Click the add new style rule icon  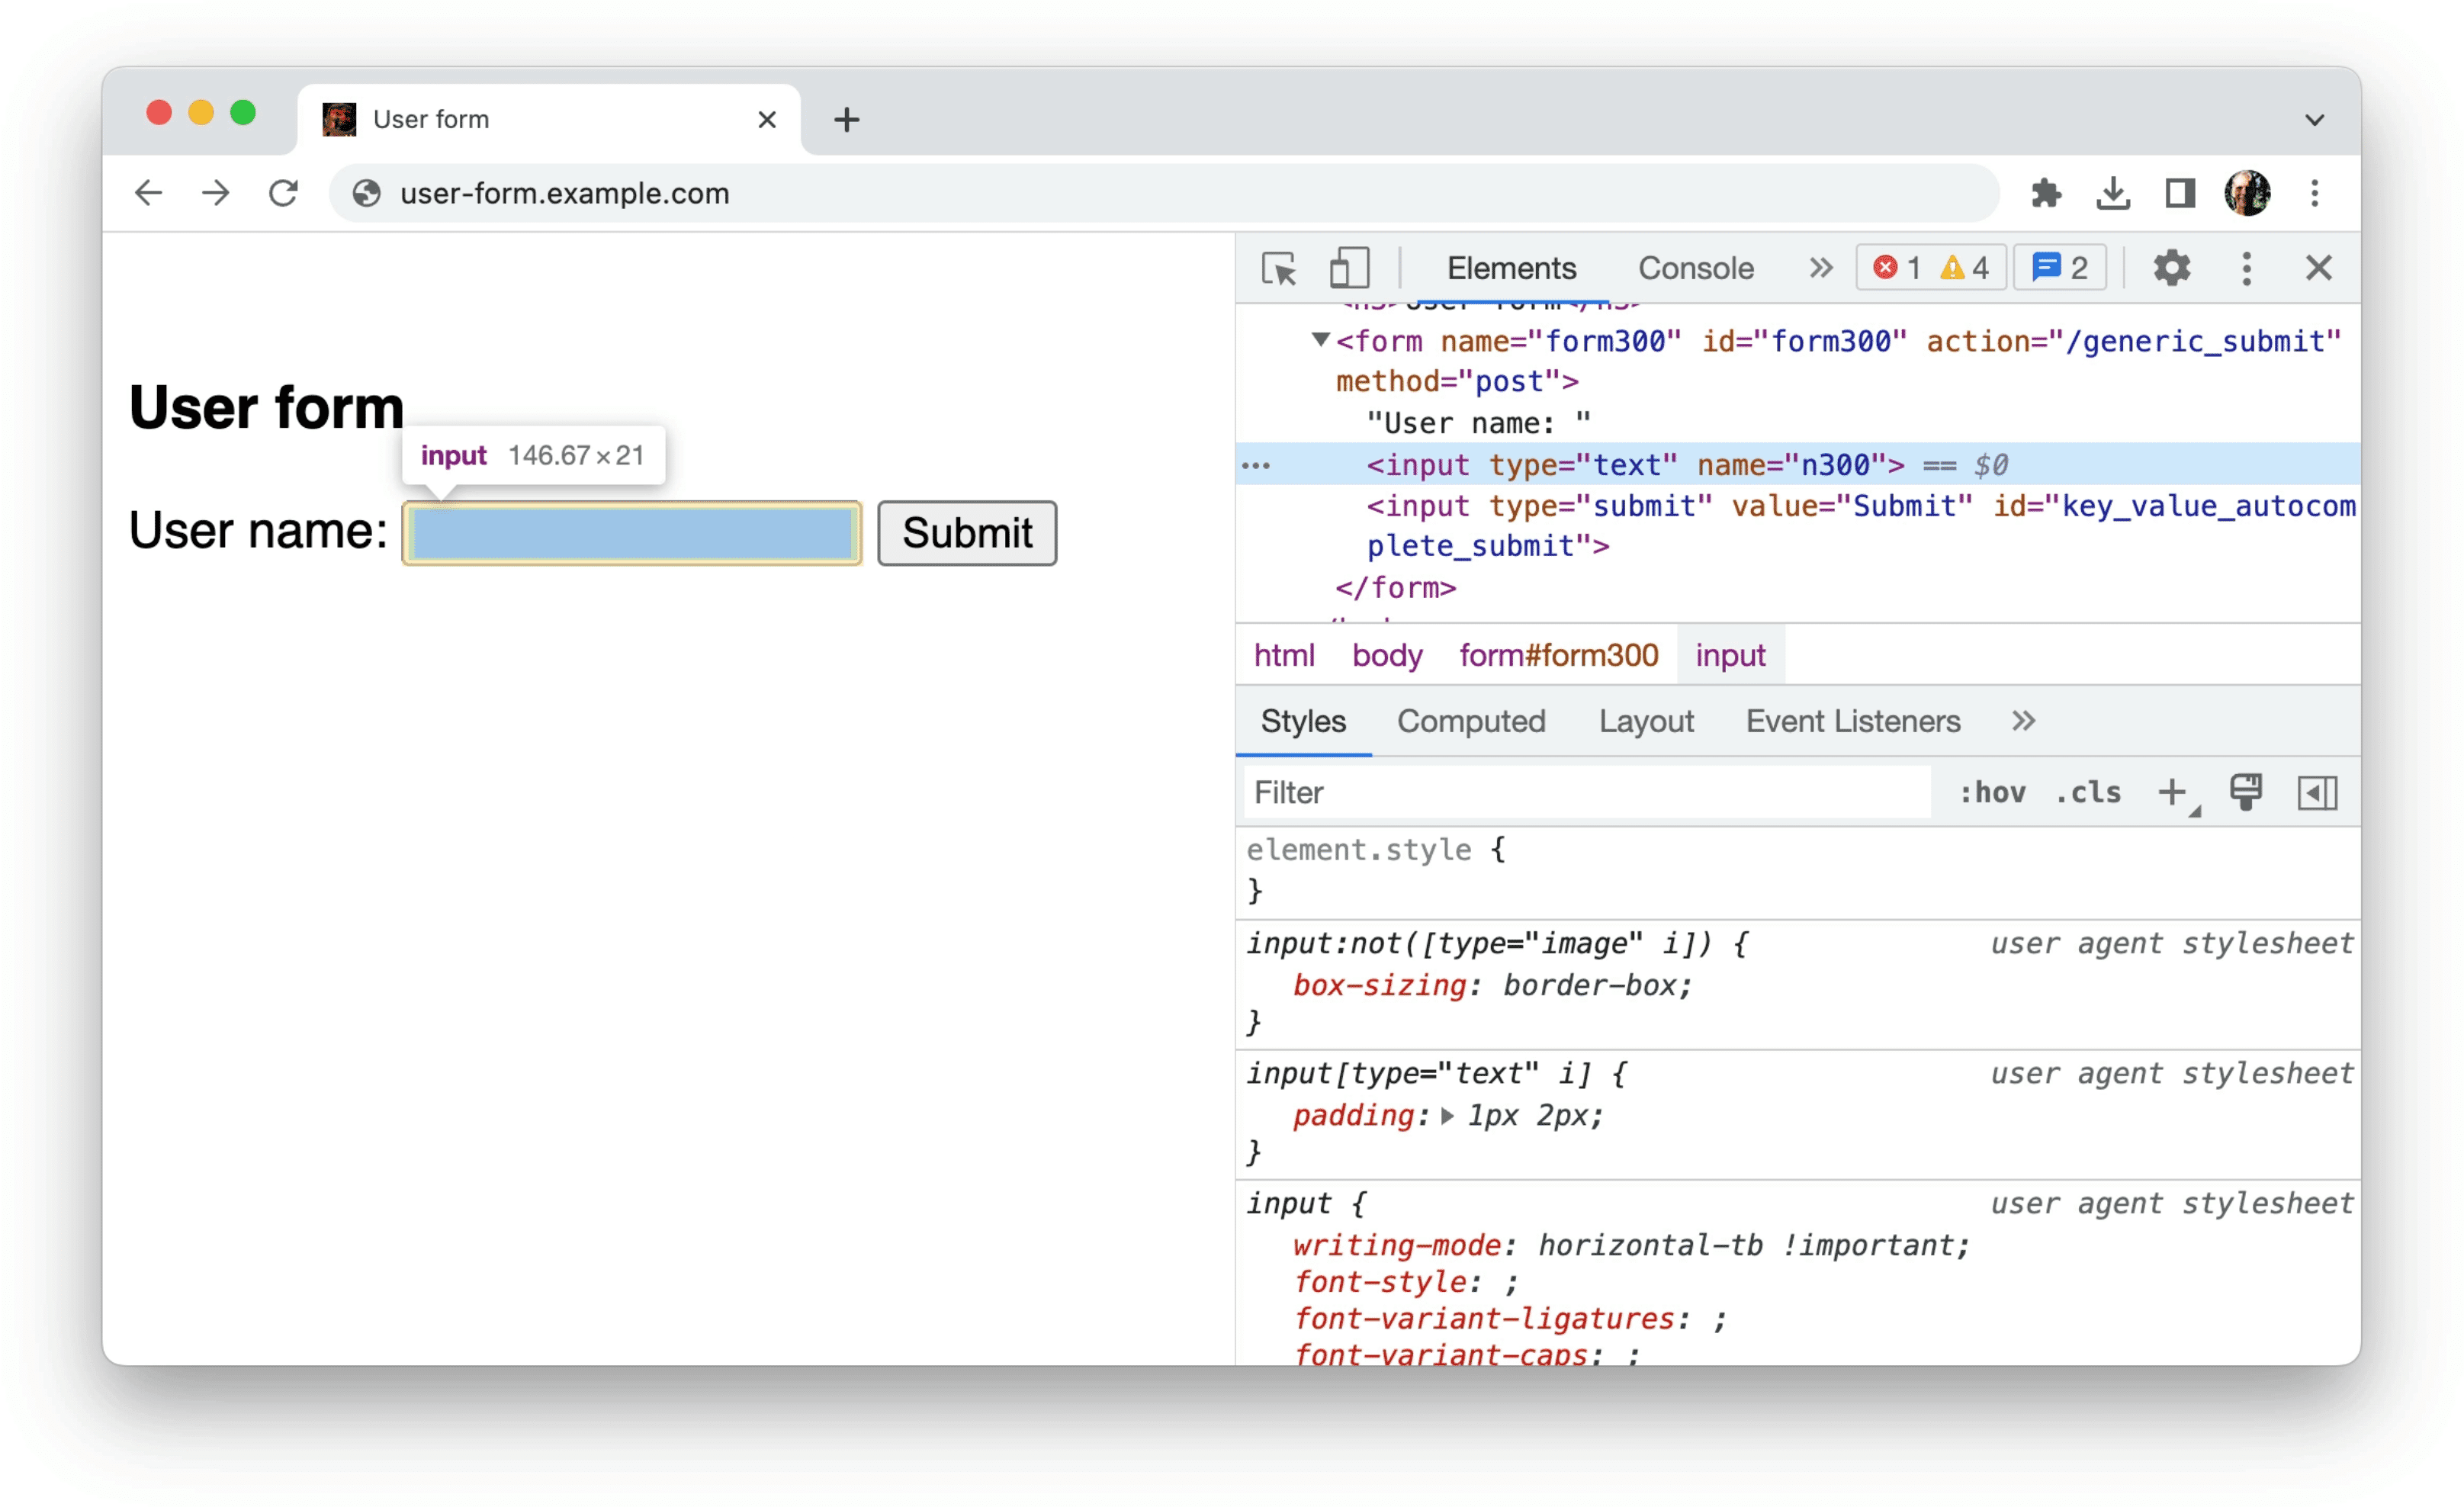point(2177,792)
